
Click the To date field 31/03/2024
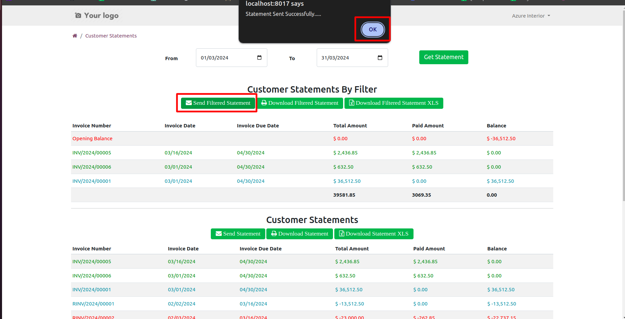[352, 58]
